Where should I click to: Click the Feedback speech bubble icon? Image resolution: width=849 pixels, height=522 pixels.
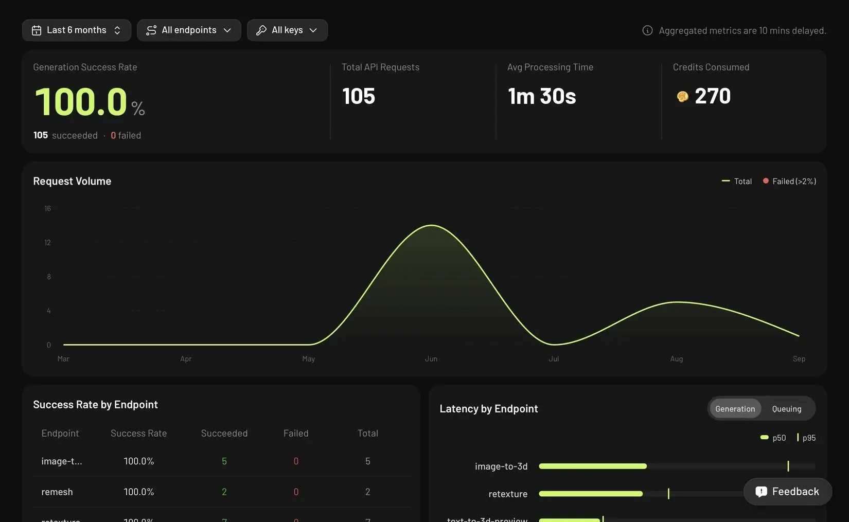(x=761, y=492)
